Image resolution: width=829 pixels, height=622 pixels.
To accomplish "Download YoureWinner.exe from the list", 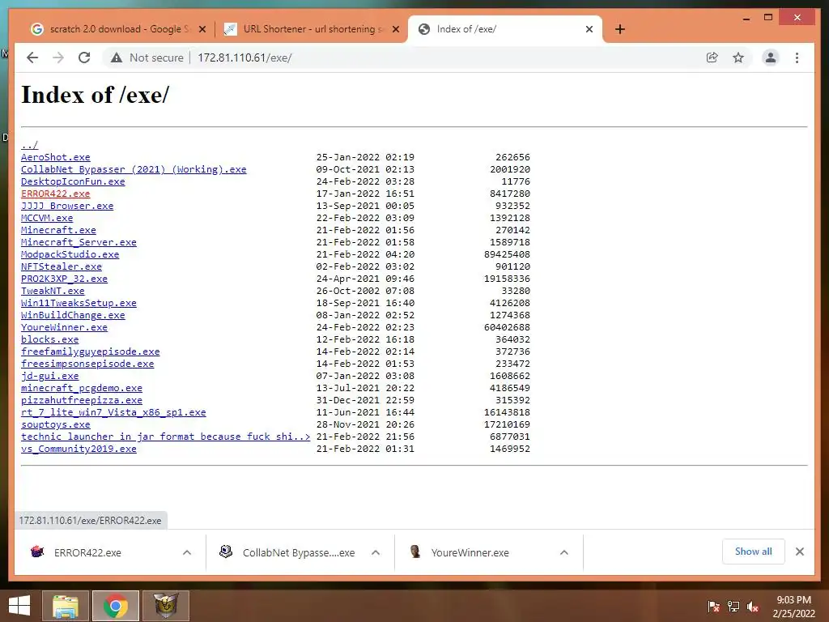I will pyautogui.click(x=65, y=327).
